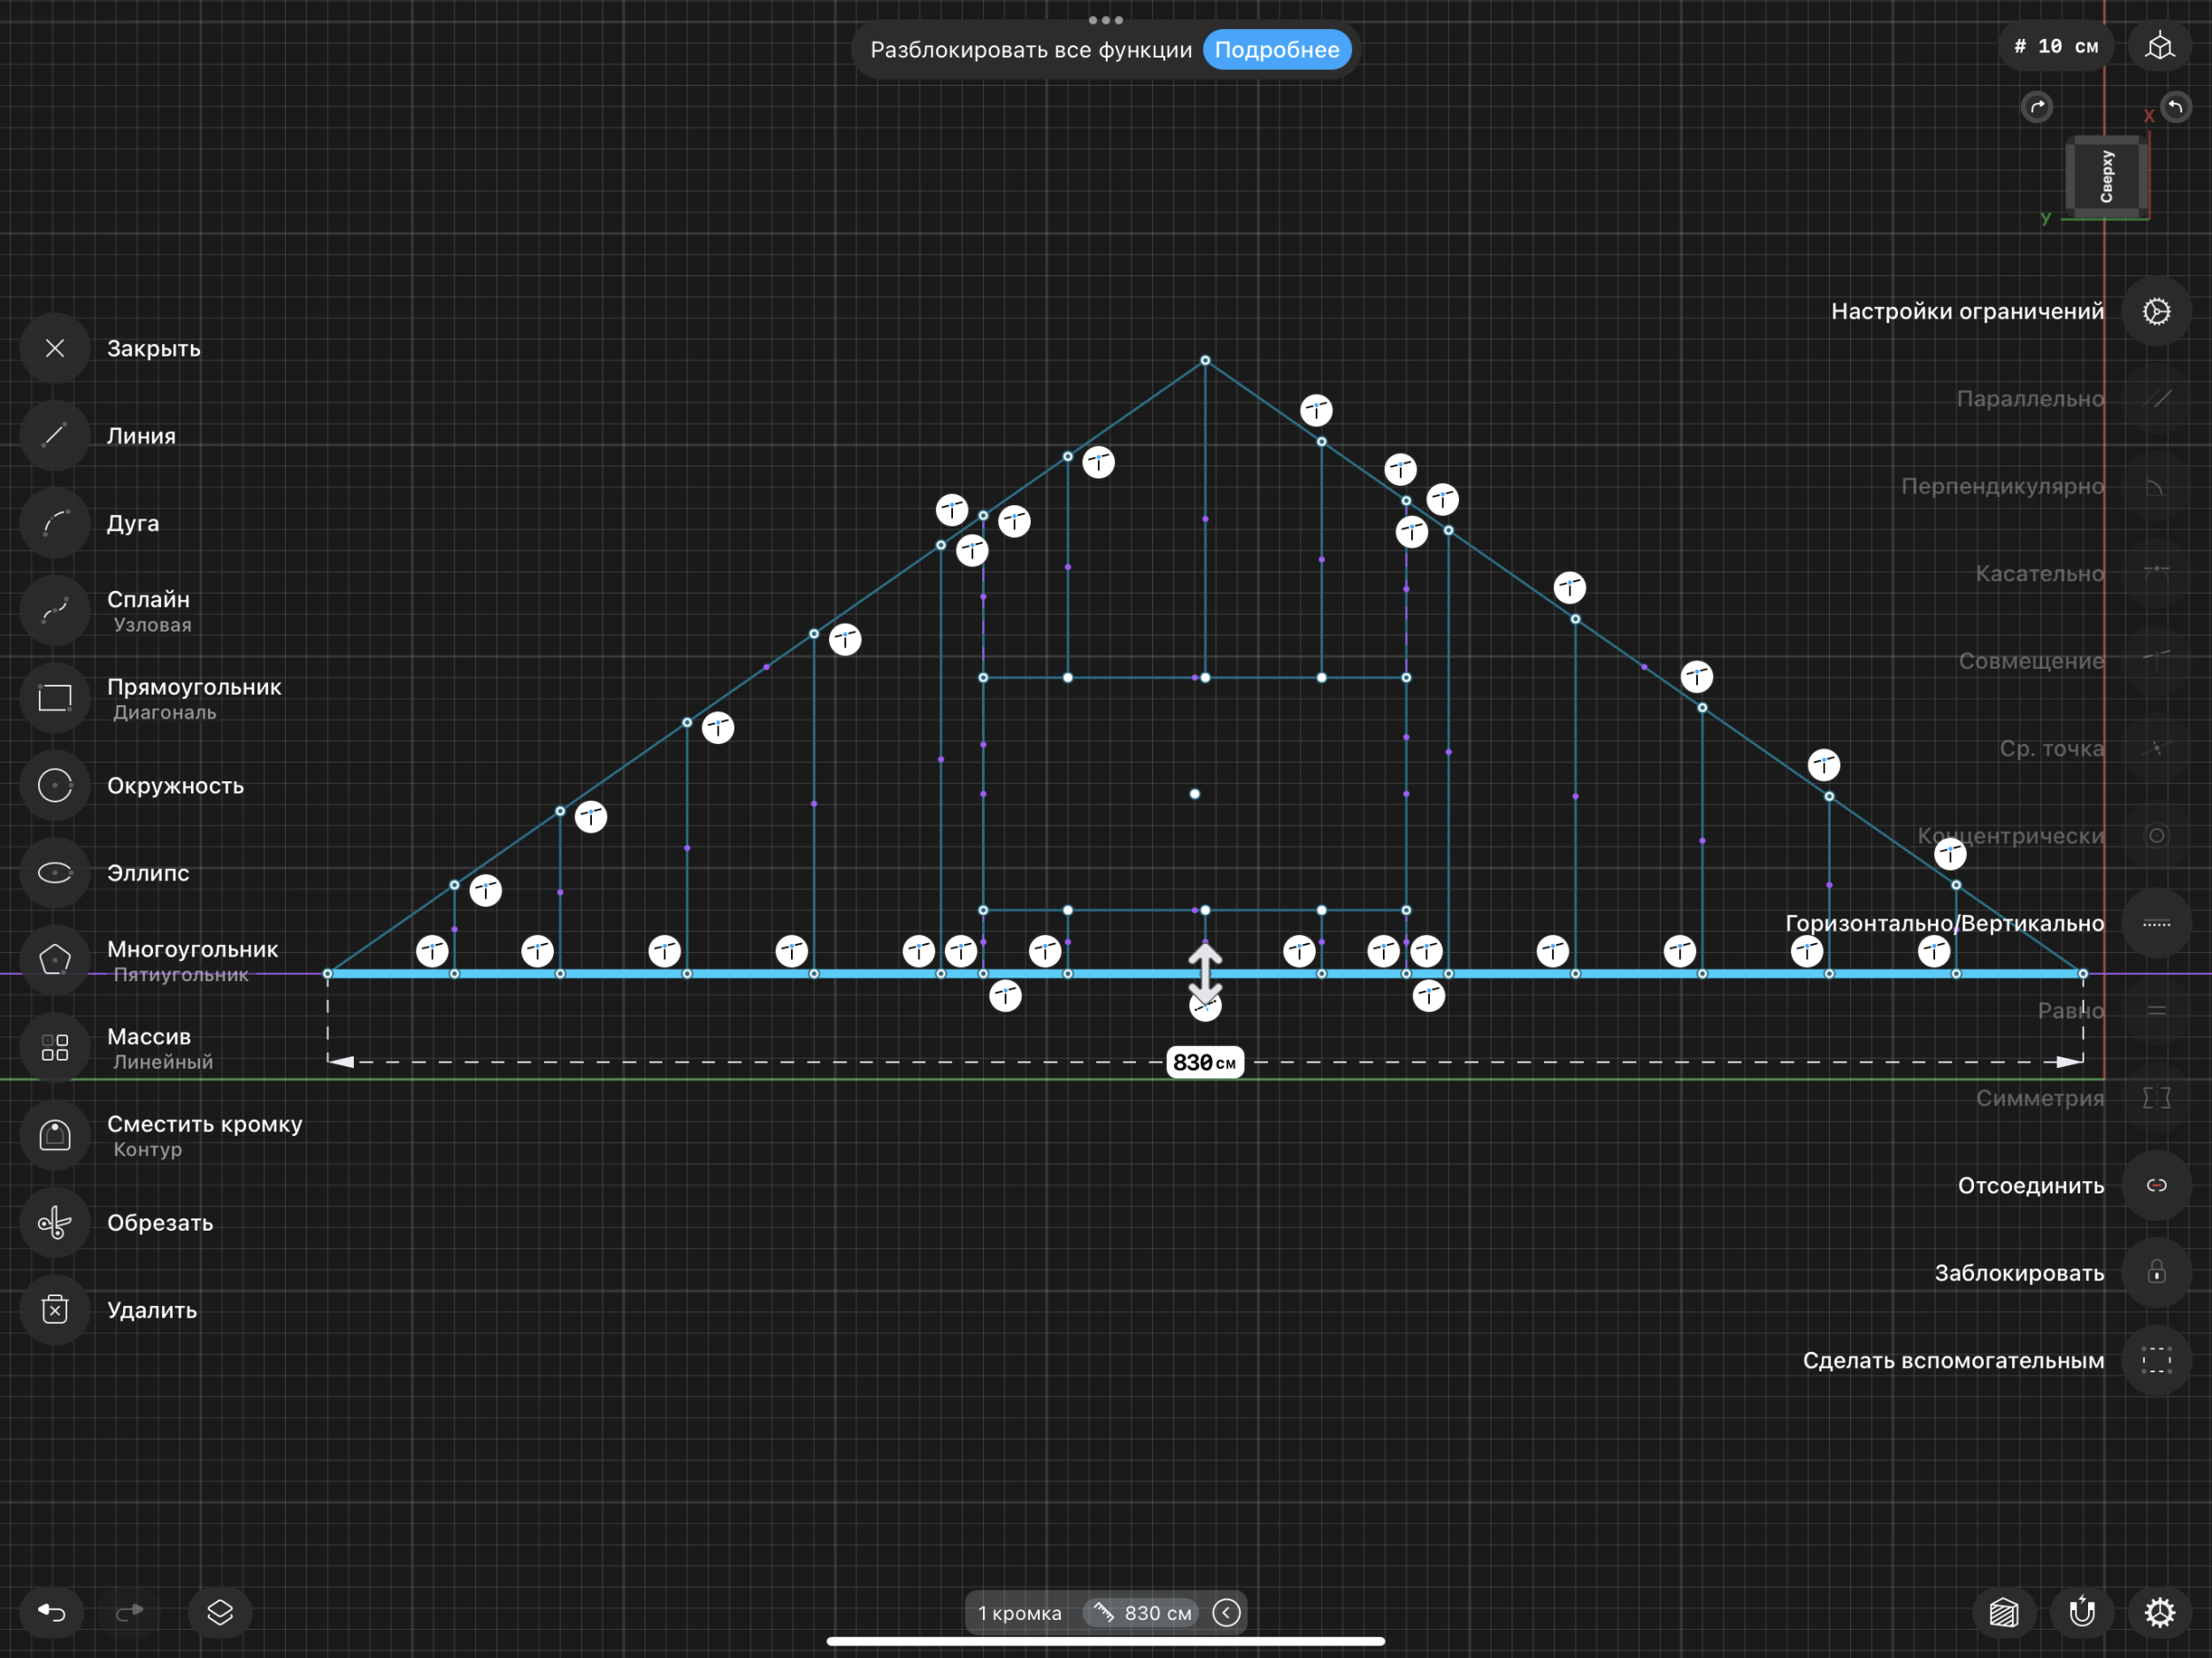The height and width of the screenshot is (1658, 2212).
Task: Click the 830 см dimension label
Action: [1204, 1062]
